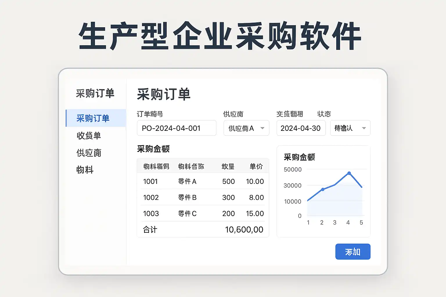This screenshot has width=446, height=297.
Task: Click the 零件A name cell
Action: (x=187, y=182)
